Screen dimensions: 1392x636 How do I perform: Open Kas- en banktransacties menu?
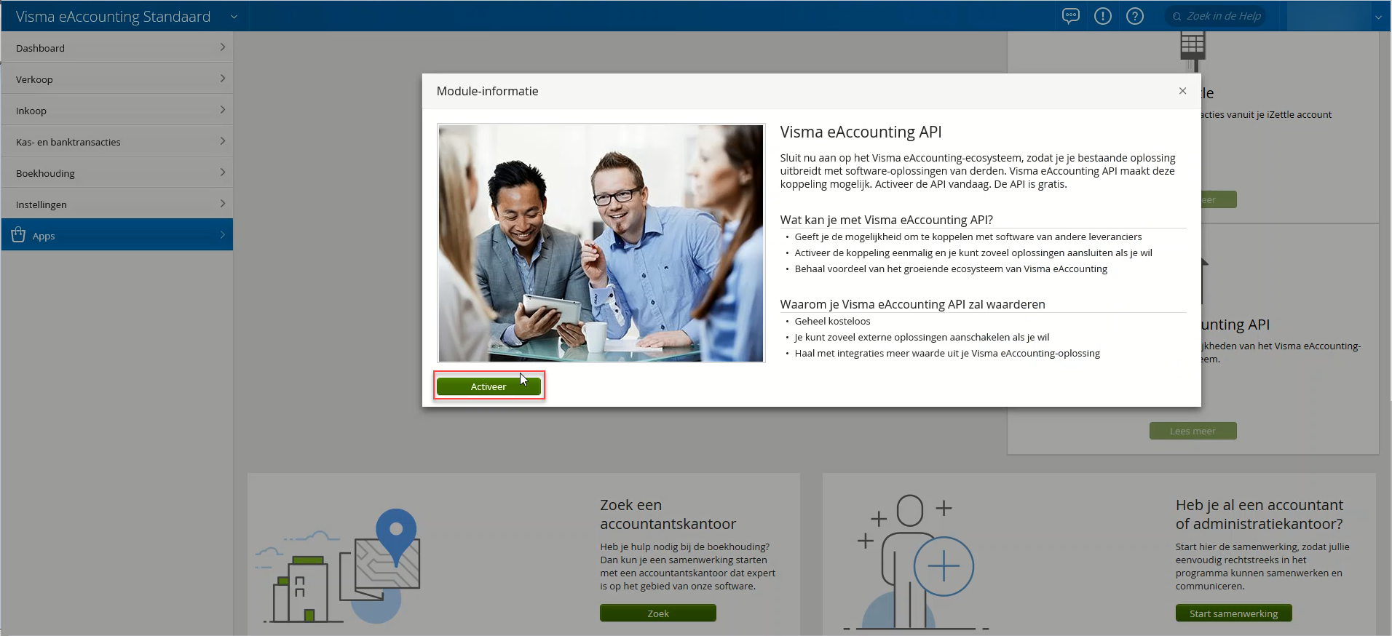tap(117, 141)
